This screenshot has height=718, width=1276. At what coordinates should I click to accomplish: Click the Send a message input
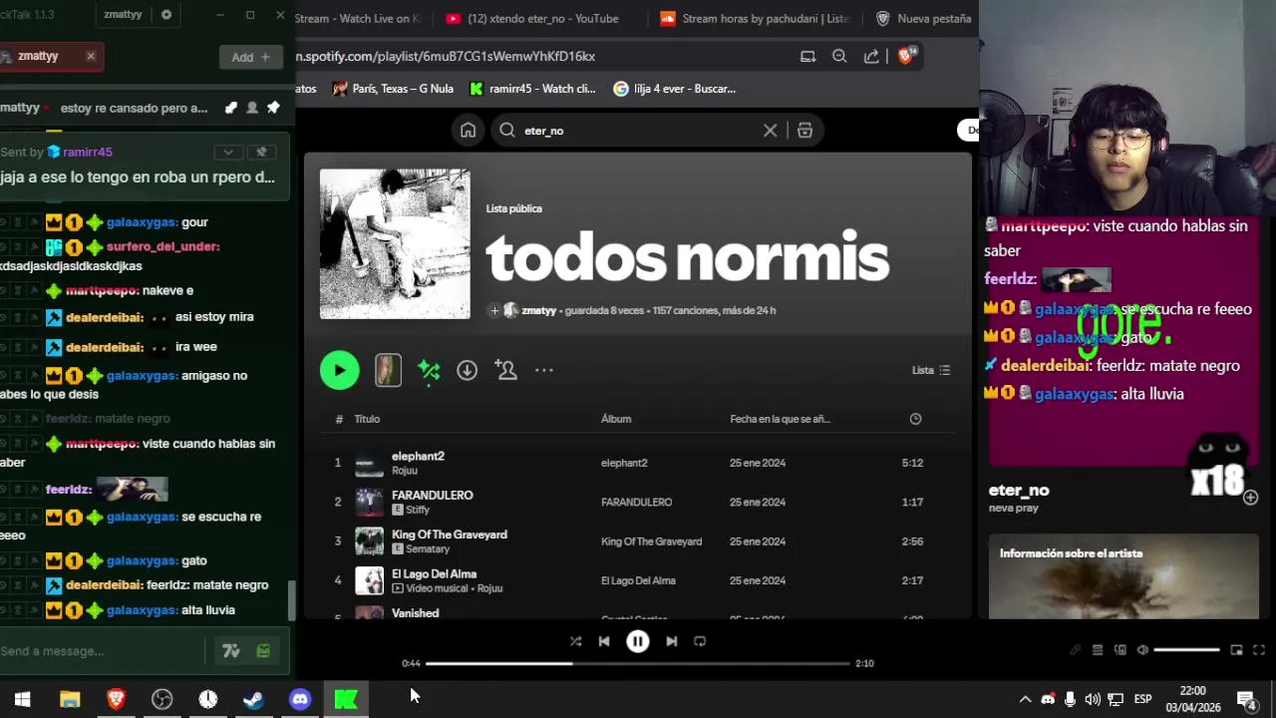(100, 651)
